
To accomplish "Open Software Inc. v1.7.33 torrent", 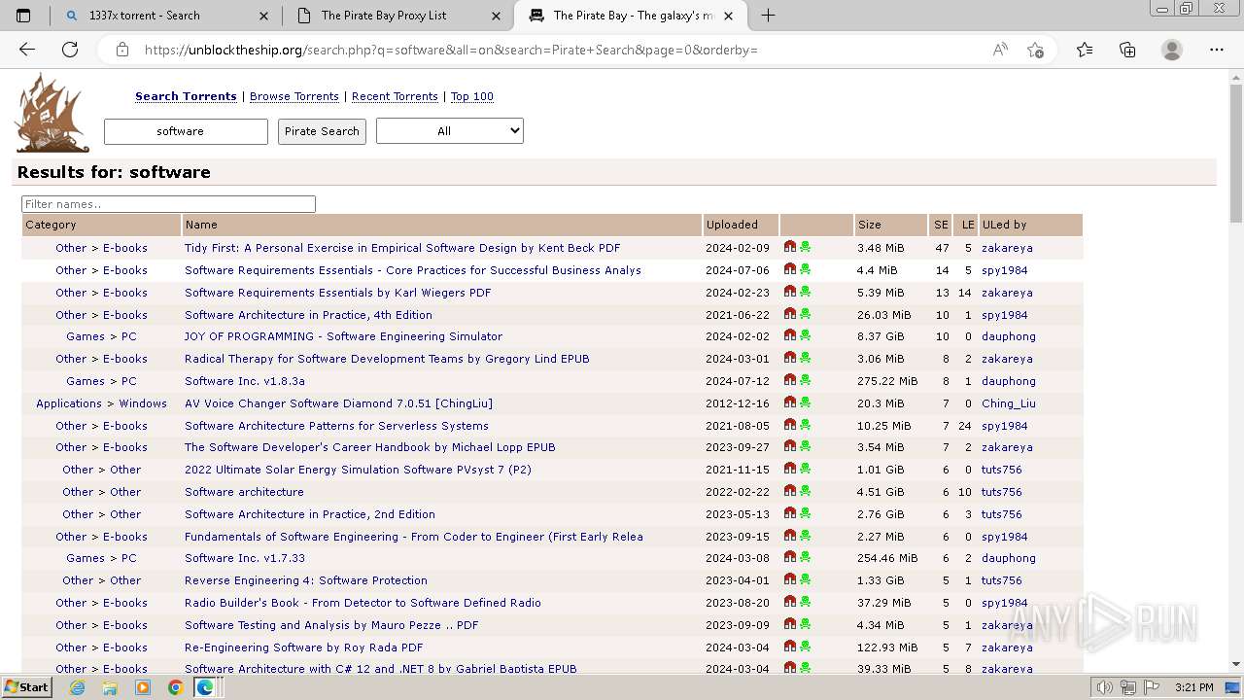I will pos(245,558).
